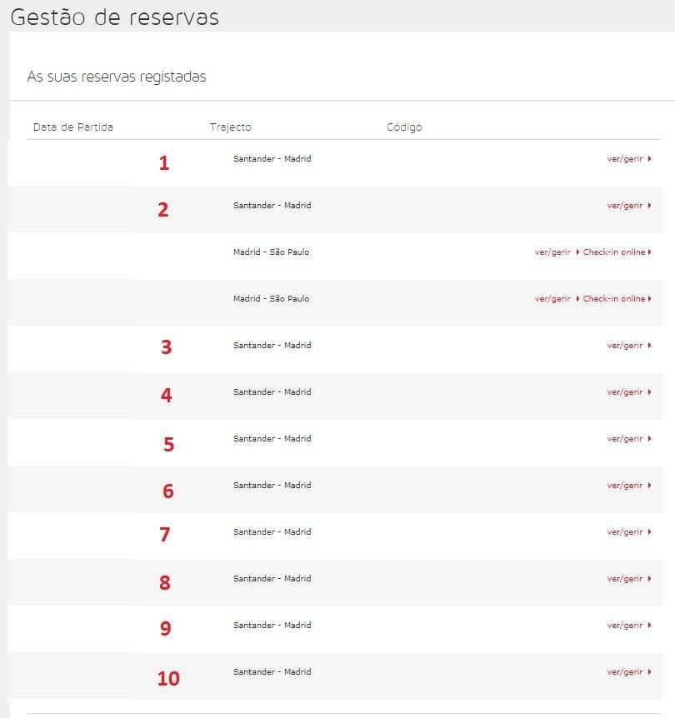Click the Trajecto column header

tap(231, 127)
